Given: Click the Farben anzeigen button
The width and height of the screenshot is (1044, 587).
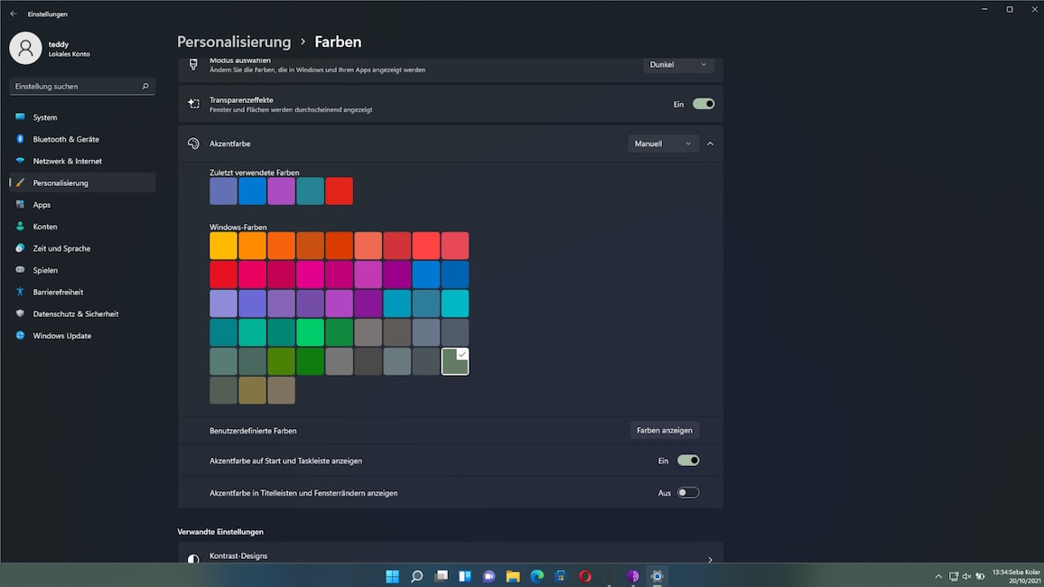Looking at the screenshot, I should [665, 430].
